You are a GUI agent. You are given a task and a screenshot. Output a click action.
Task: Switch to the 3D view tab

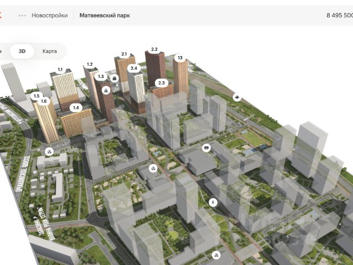[x=22, y=51]
